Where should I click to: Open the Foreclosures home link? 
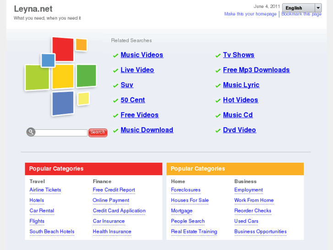click(186, 190)
